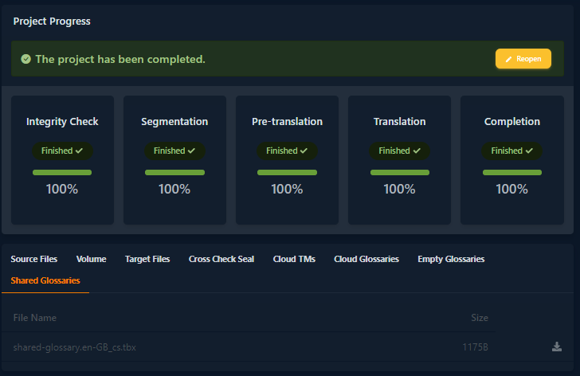Click the Translation Finished badge
The width and height of the screenshot is (580, 376).
tap(399, 151)
